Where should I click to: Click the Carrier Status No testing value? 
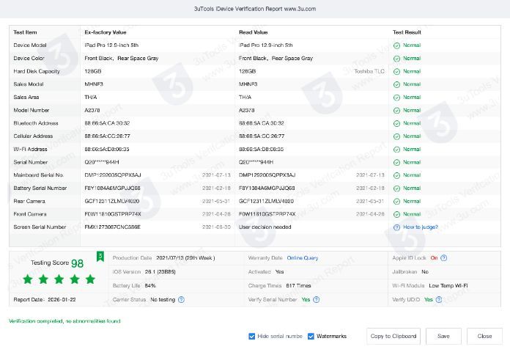click(x=163, y=300)
